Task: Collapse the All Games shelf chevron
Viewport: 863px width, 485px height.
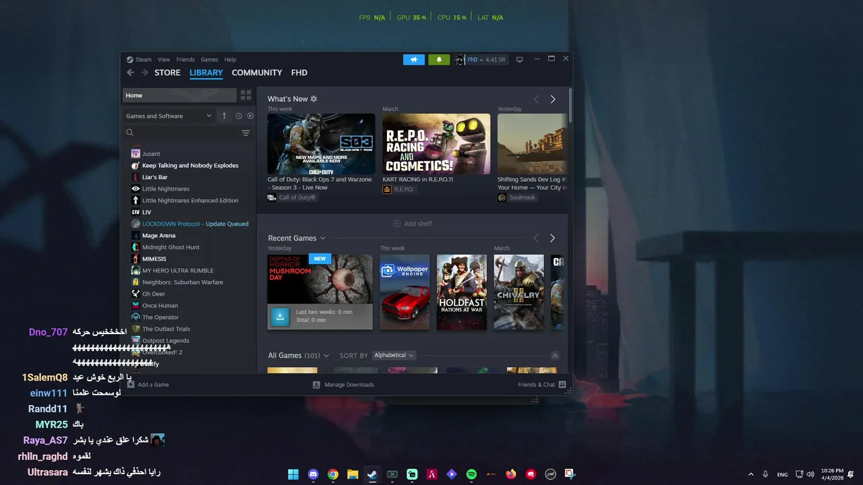Action: tap(555, 356)
